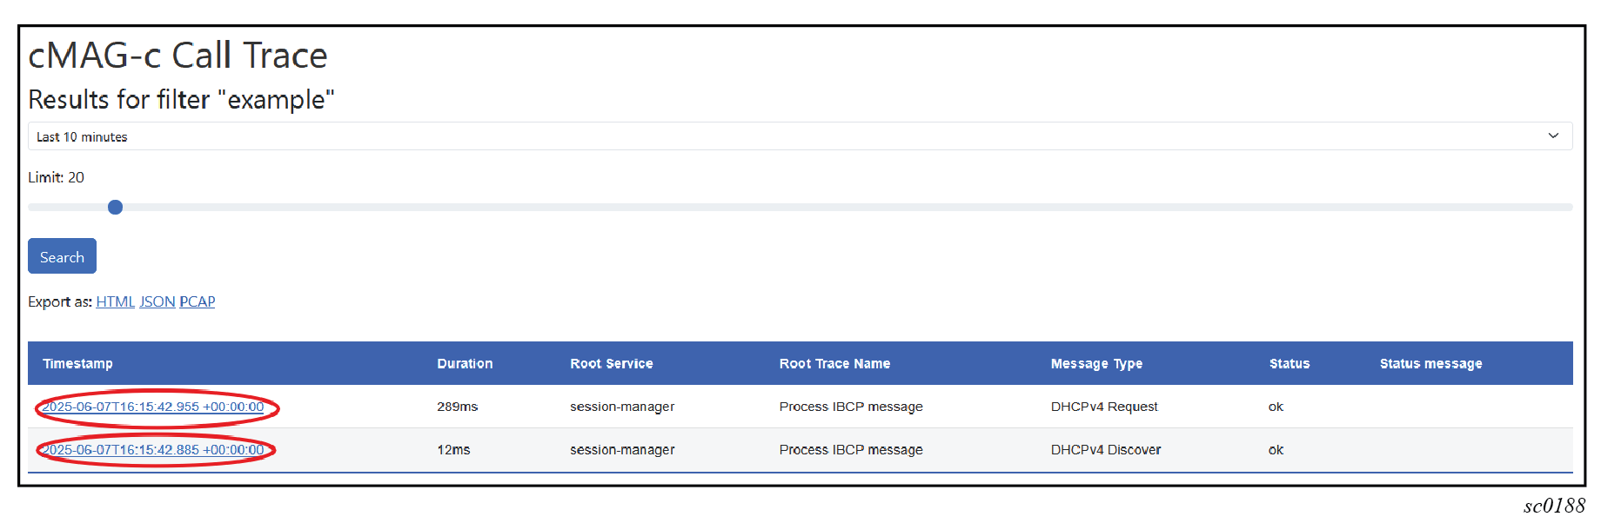
Task: Export results as JSON
Action: coord(157,301)
